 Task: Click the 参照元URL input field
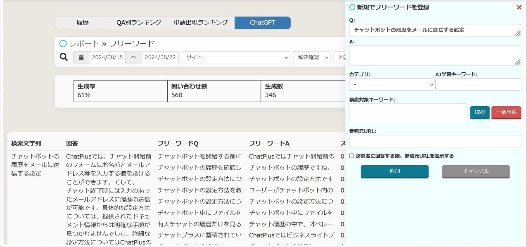pos(435,141)
